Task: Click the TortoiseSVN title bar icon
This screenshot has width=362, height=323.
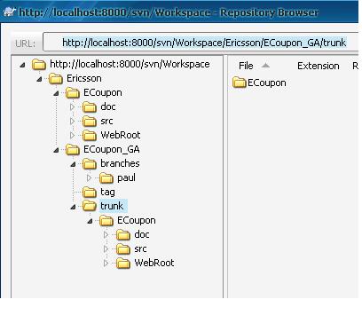Action: 10,12
